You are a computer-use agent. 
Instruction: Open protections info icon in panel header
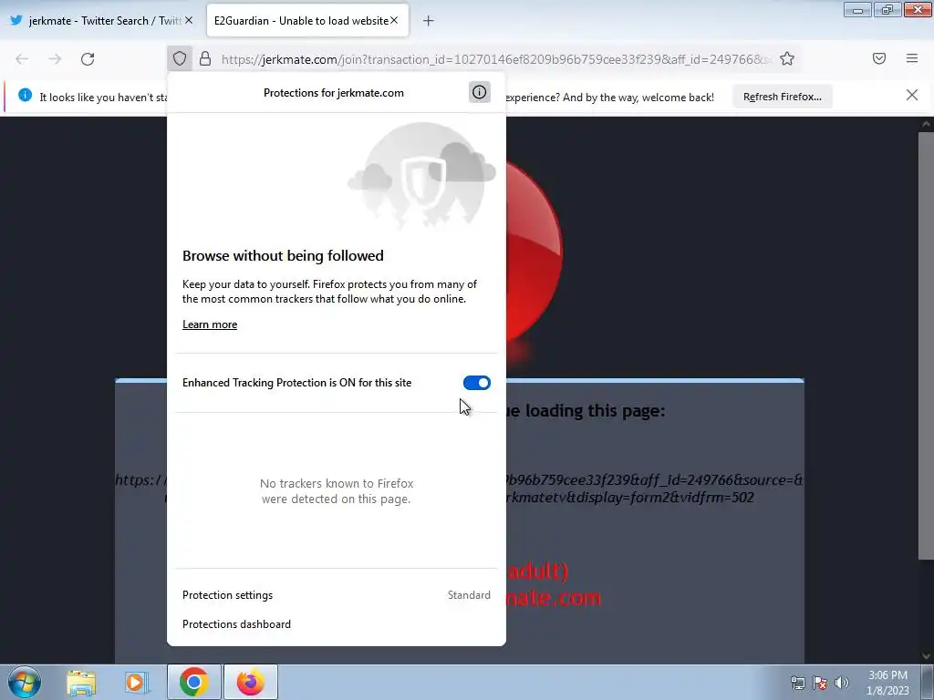pos(479,92)
